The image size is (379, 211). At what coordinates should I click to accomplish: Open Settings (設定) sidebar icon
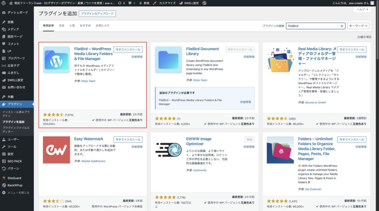(x=4, y=154)
